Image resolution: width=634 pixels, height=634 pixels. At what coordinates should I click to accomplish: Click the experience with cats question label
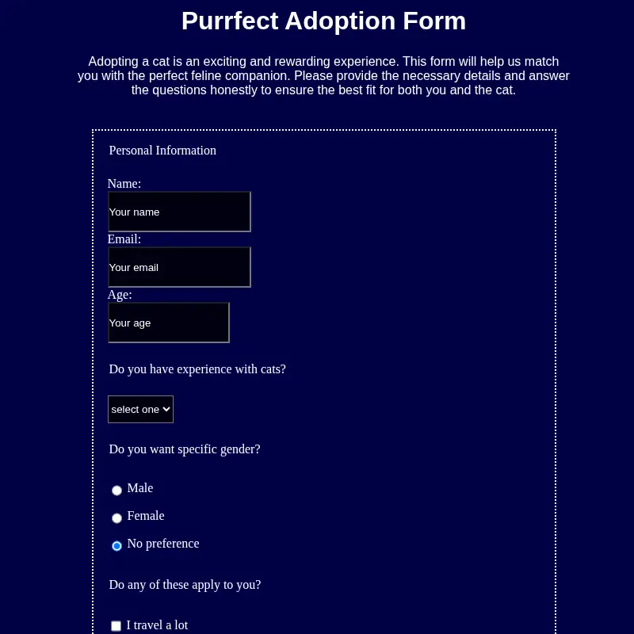[x=197, y=369]
